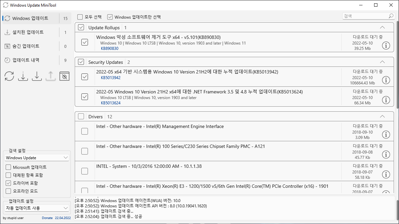Open info for INTEL System 10.1.1.38 driver
Viewport: 399px width, 224px height.
coord(386,174)
